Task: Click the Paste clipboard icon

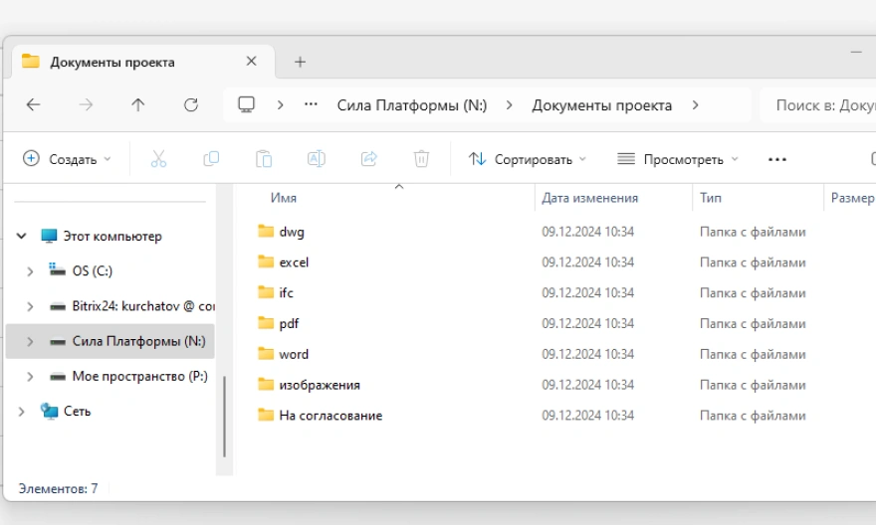Action: (x=264, y=159)
